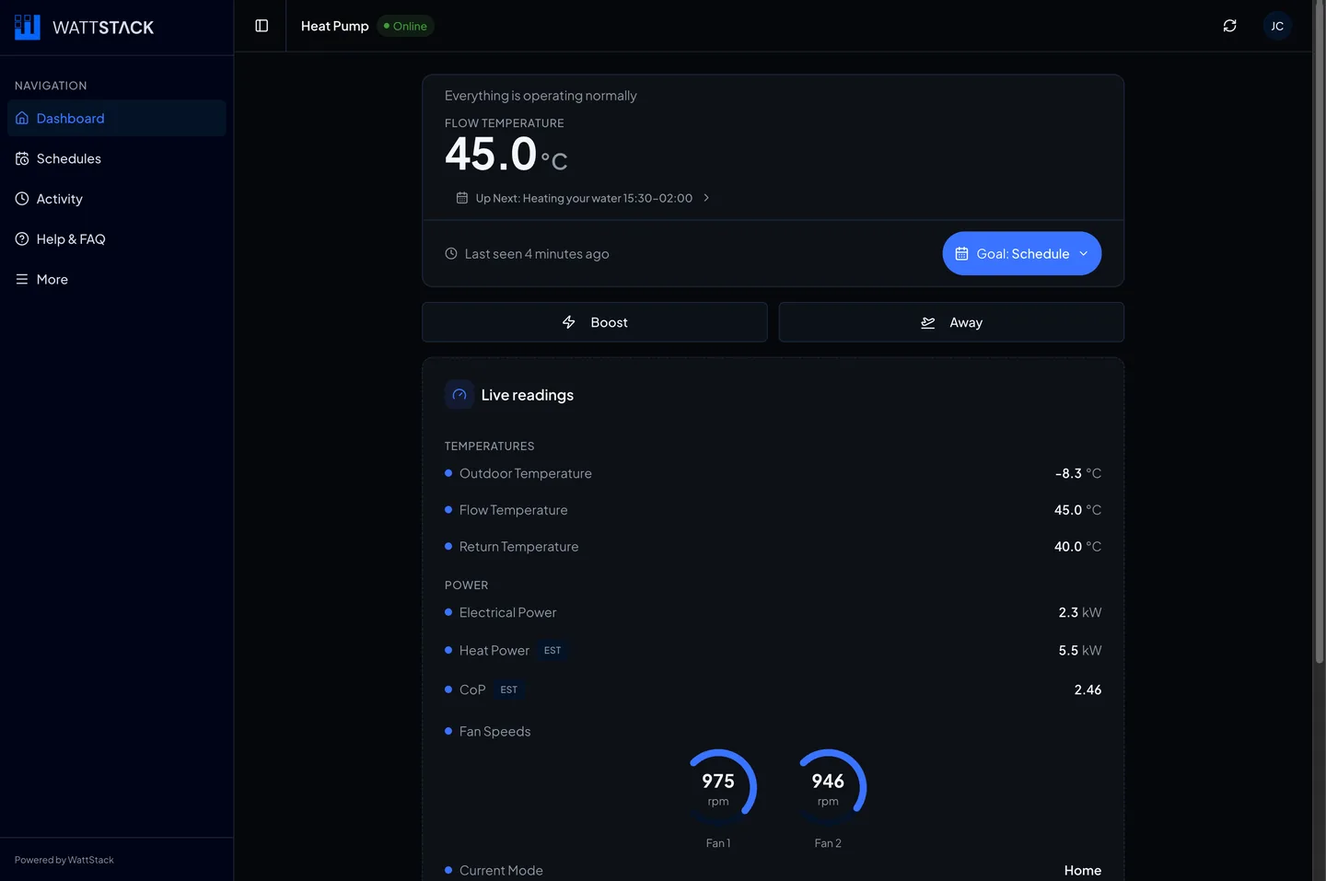Click the vertical page scrollbar
Viewport: 1326px width, 881px height.
tap(1319, 331)
